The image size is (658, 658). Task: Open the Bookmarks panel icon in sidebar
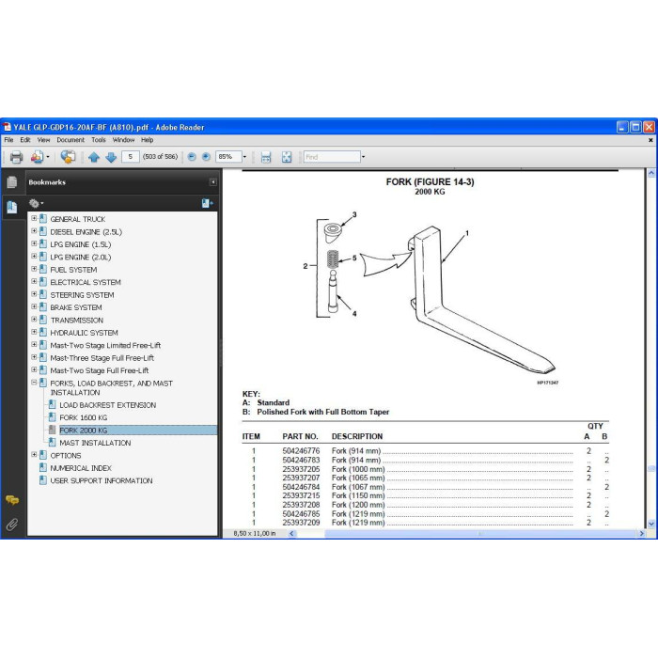point(12,207)
